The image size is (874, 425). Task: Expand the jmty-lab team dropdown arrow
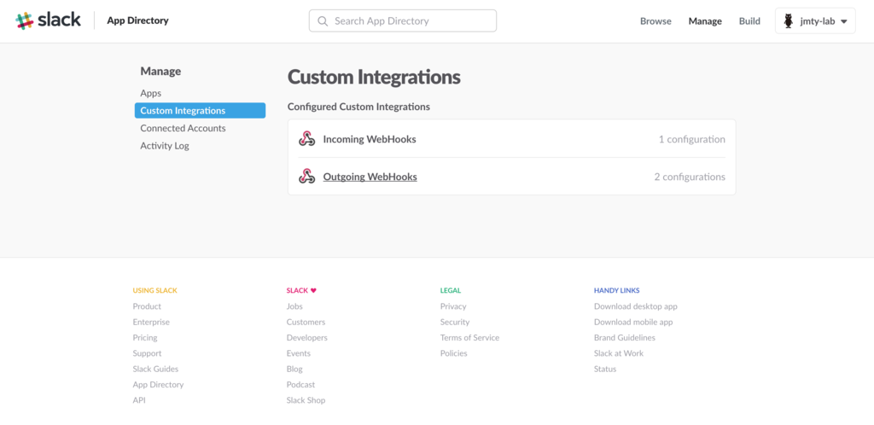[844, 21]
